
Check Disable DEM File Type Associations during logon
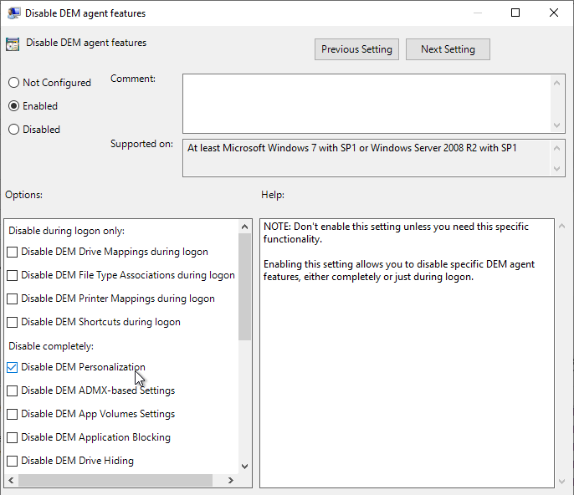(x=12, y=275)
